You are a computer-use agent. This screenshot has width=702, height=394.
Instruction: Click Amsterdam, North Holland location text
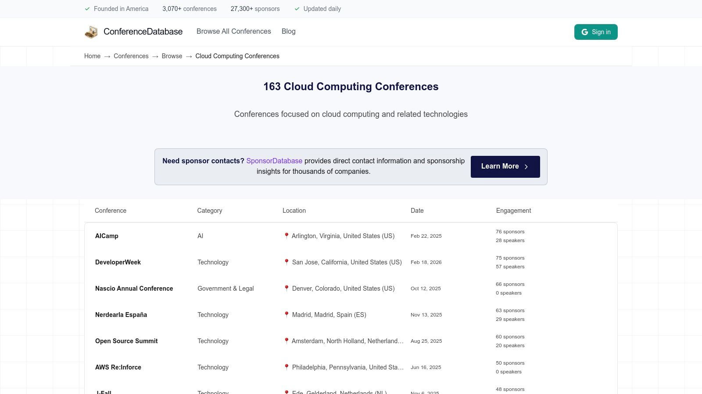pos(347,341)
